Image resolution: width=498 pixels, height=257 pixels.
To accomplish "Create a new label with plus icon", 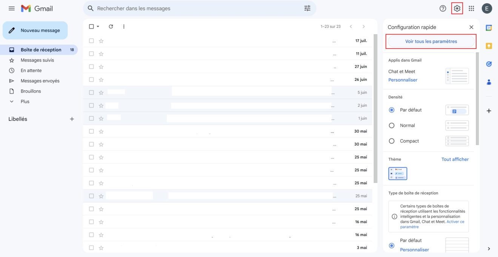I will tap(72, 119).
